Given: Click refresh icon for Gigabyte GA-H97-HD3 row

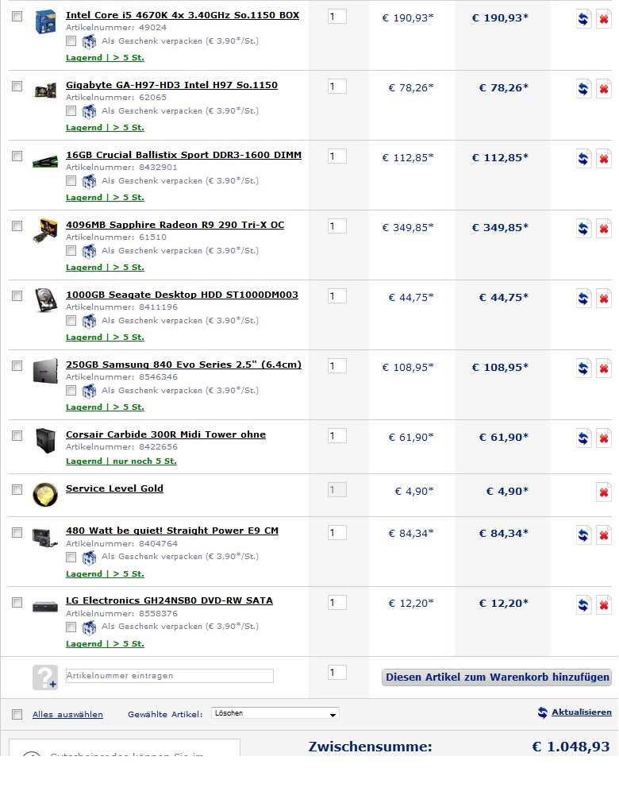Looking at the screenshot, I should pyautogui.click(x=583, y=89).
